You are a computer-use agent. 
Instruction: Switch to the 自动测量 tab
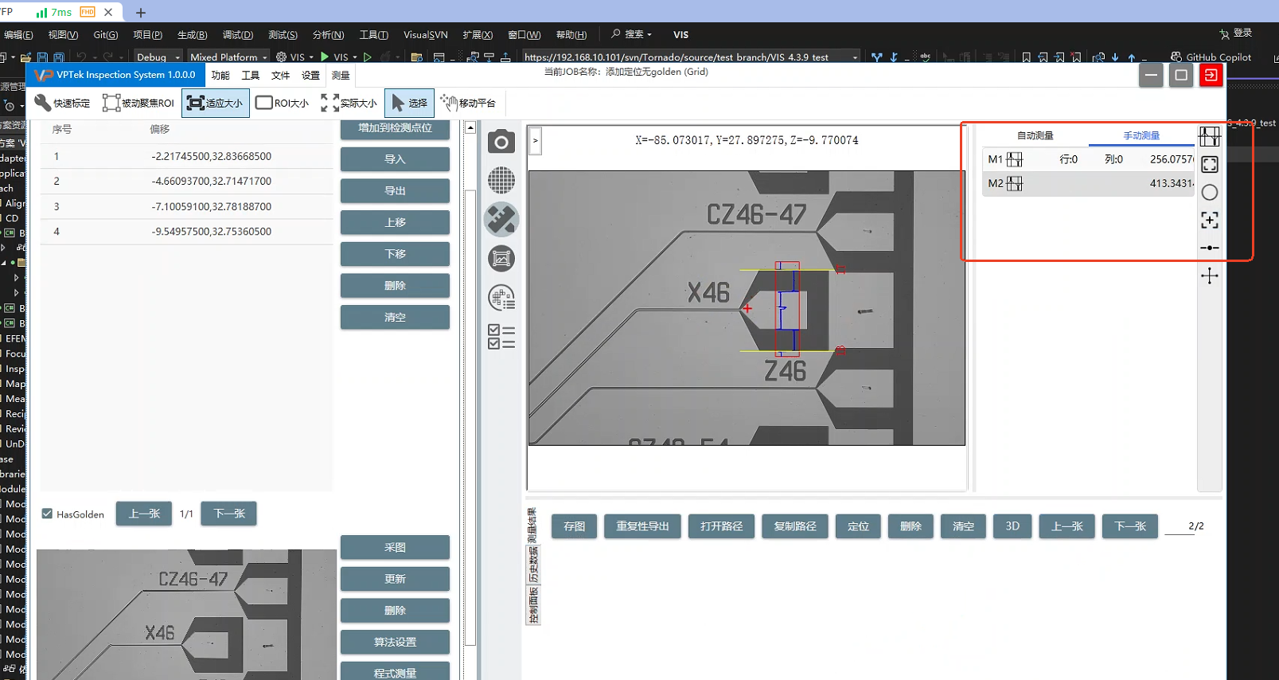[x=1035, y=136]
